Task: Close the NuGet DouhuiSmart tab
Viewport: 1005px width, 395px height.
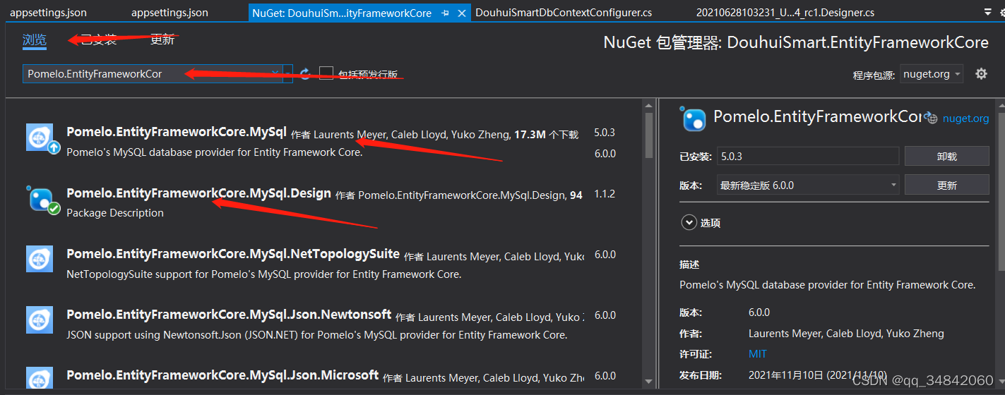Action: tap(462, 13)
